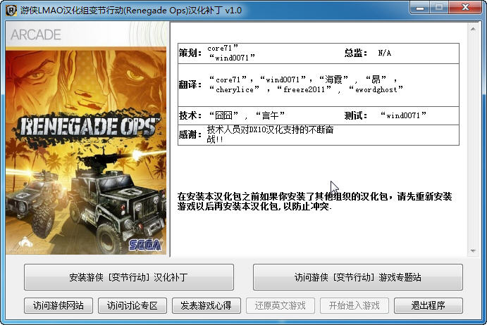Click the disabled 还原英文游戏 button
Screen dimensions: 487x325
pyautogui.click(x=281, y=306)
